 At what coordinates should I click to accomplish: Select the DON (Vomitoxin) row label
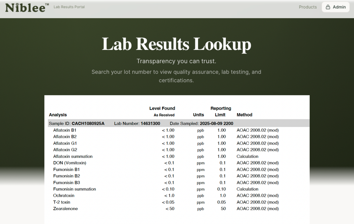70,163
